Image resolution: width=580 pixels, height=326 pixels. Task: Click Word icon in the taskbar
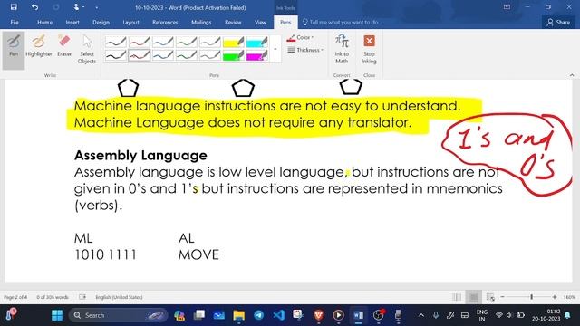click(x=359, y=315)
